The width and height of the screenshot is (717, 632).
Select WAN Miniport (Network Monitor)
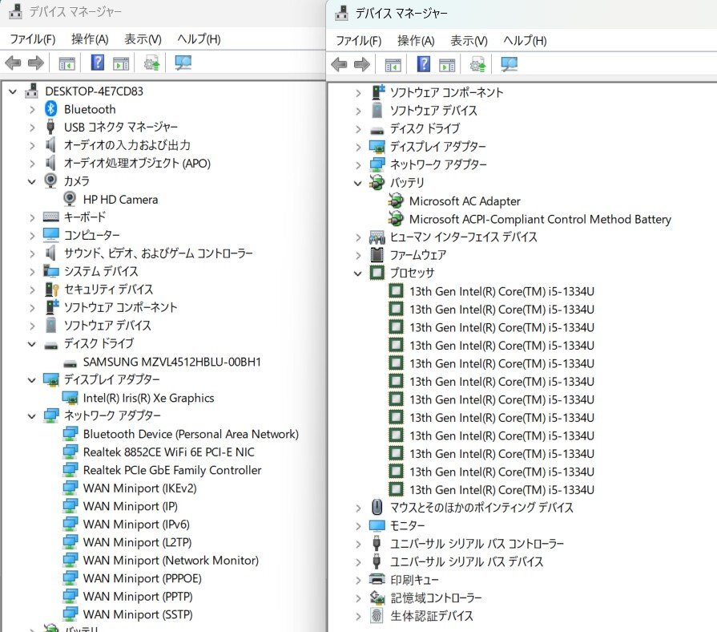click(x=171, y=560)
